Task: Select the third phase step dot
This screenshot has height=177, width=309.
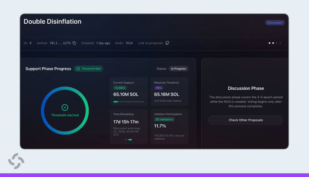Action: coord(277,43)
